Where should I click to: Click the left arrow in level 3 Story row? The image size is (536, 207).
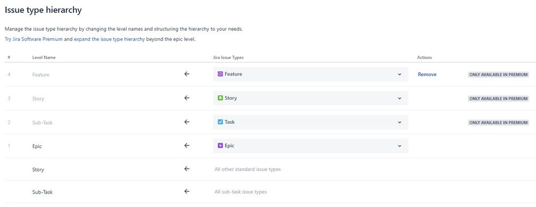pos(187,98)
